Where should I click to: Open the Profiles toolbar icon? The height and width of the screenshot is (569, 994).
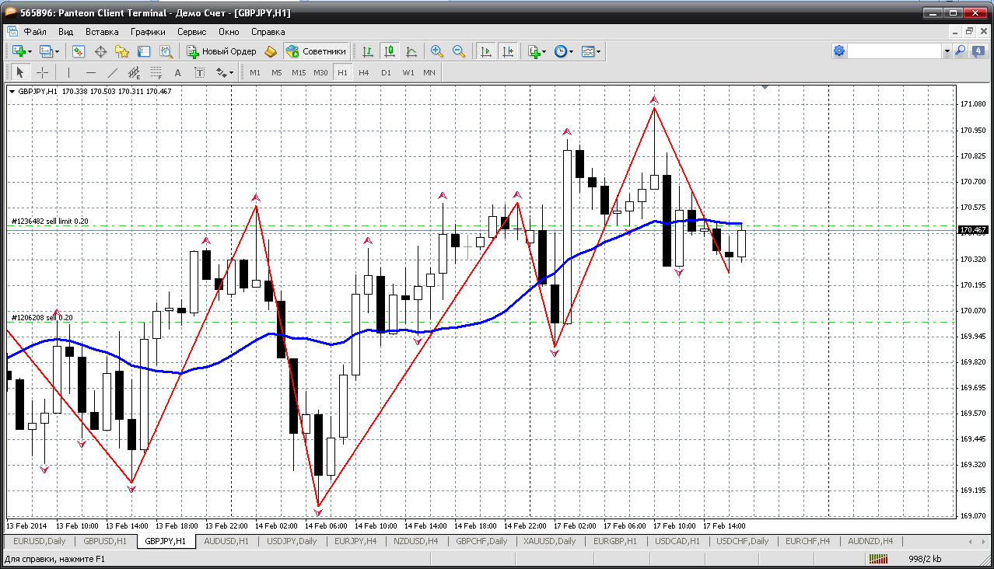(46, 51)
